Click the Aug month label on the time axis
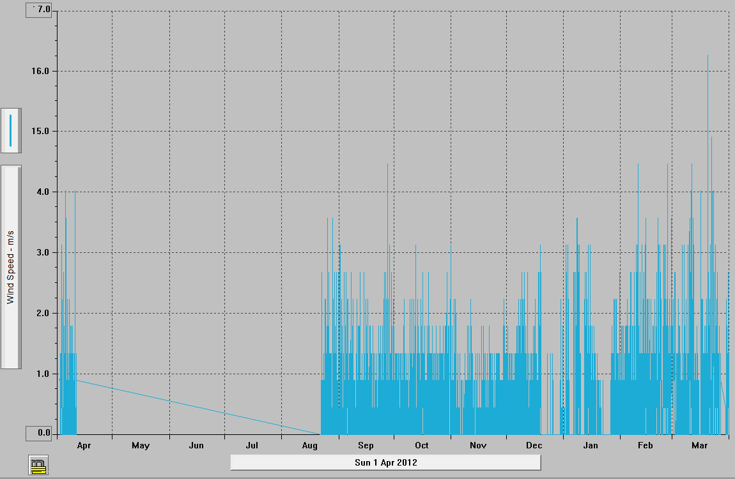The image size is (735, 479). (309, 445)
